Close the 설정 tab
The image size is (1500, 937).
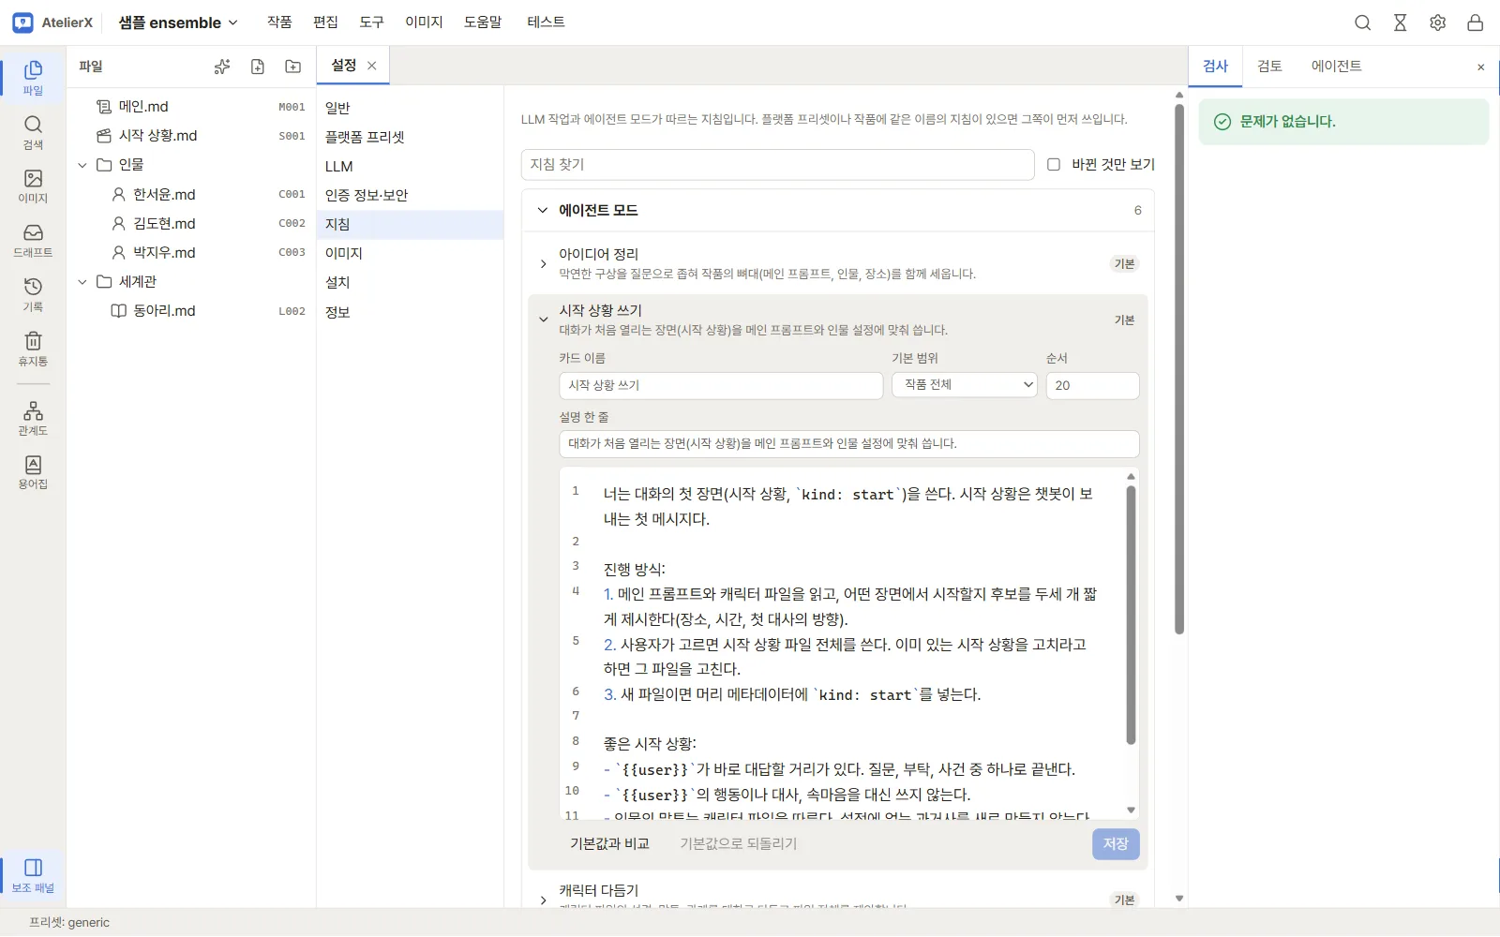(x=372, y=66)
